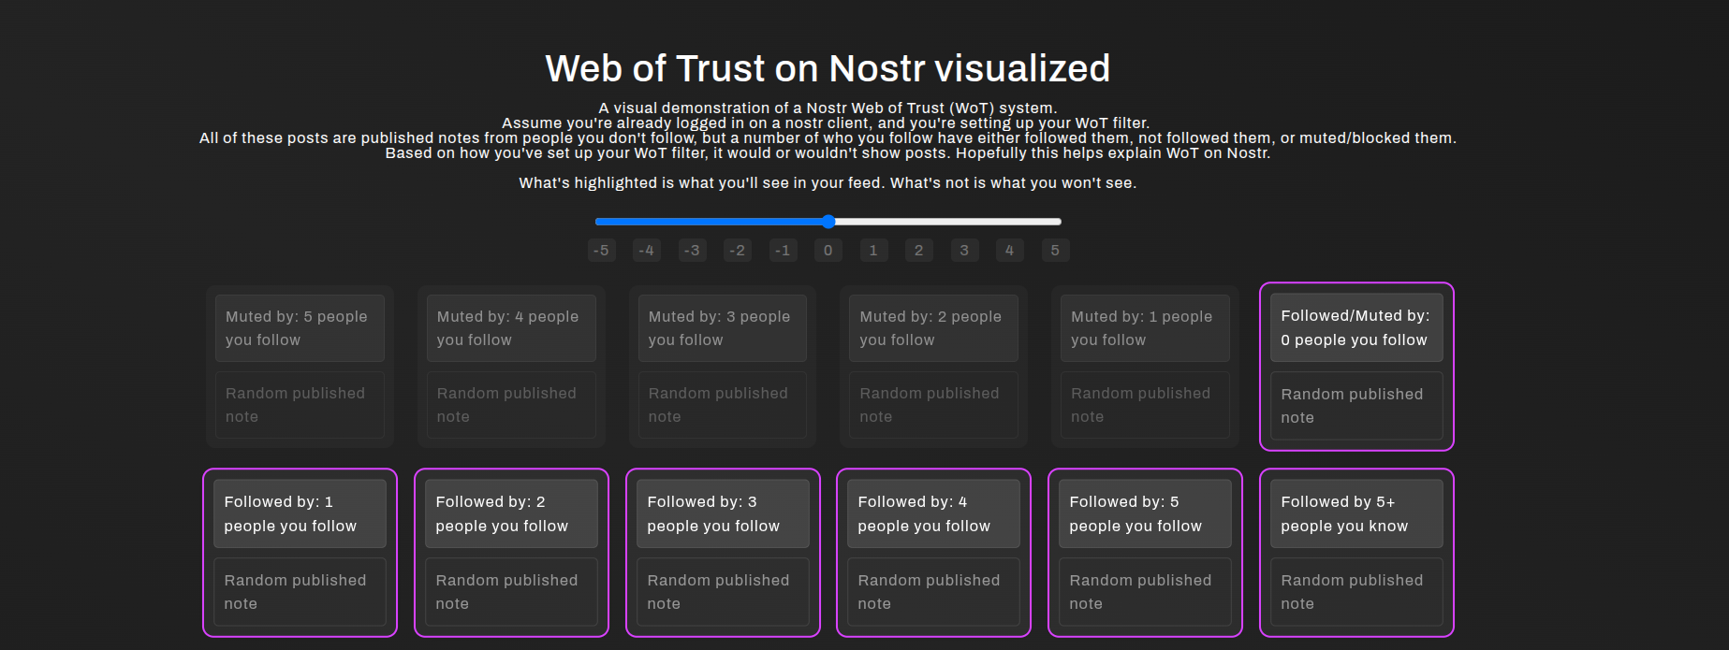This screenshot has width=1729, height=650.
Task: Click the slider handle at value 0
Action: 828,222
